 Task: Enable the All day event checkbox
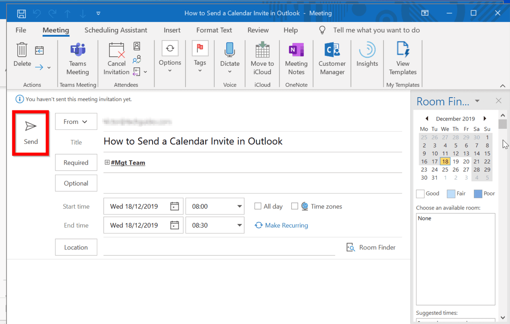[258, 206]
